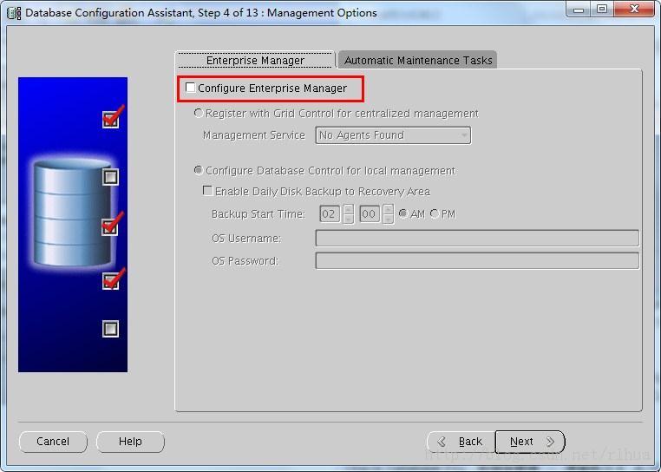Click the OS Username field

coord(477,239)
